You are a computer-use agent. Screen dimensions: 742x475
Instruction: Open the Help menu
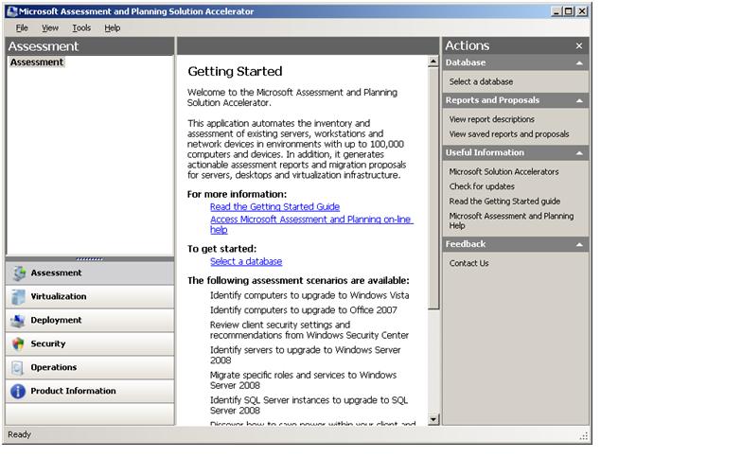(x=113, y=28)
